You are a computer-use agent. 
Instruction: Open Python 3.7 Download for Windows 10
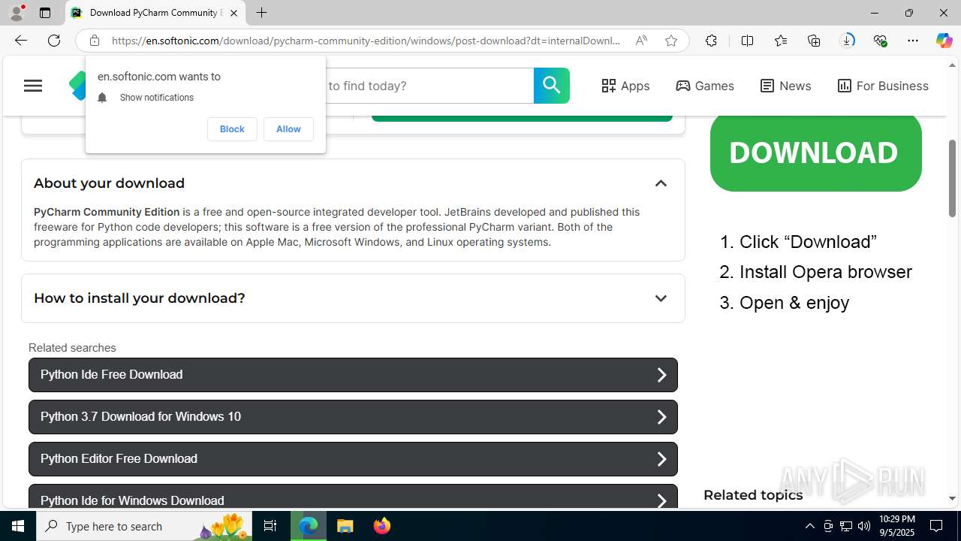tap(353, 417)
